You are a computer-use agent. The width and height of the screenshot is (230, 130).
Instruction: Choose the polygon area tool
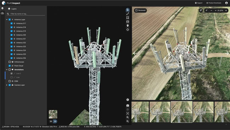click(x=128, y=18)
